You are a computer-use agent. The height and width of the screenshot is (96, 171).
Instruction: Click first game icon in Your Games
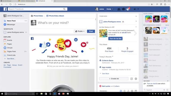pyautogui.click(x=149, y=19)
